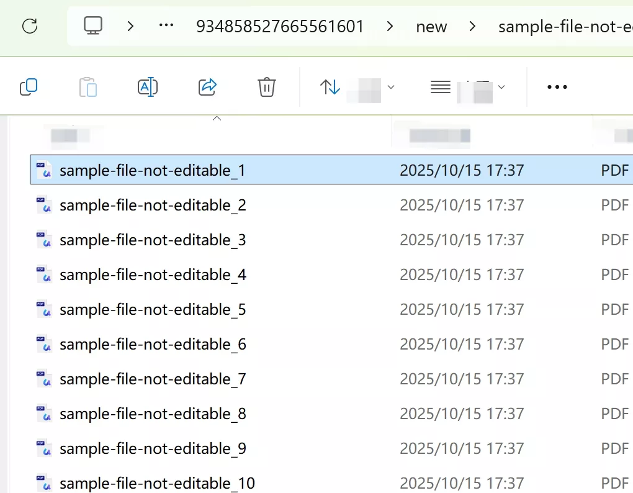Delete using the trash icon
The image size is (633, 493).
coord(266,87)
